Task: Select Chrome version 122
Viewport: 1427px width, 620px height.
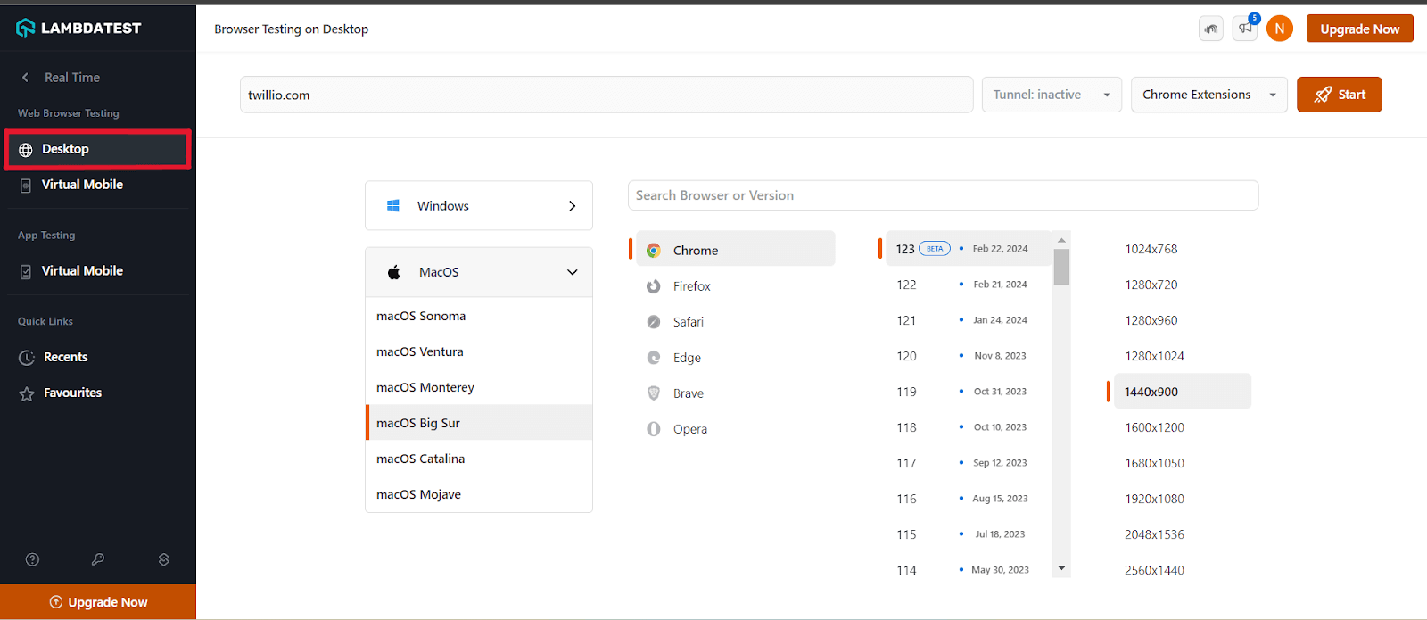Action: [906, 285]
